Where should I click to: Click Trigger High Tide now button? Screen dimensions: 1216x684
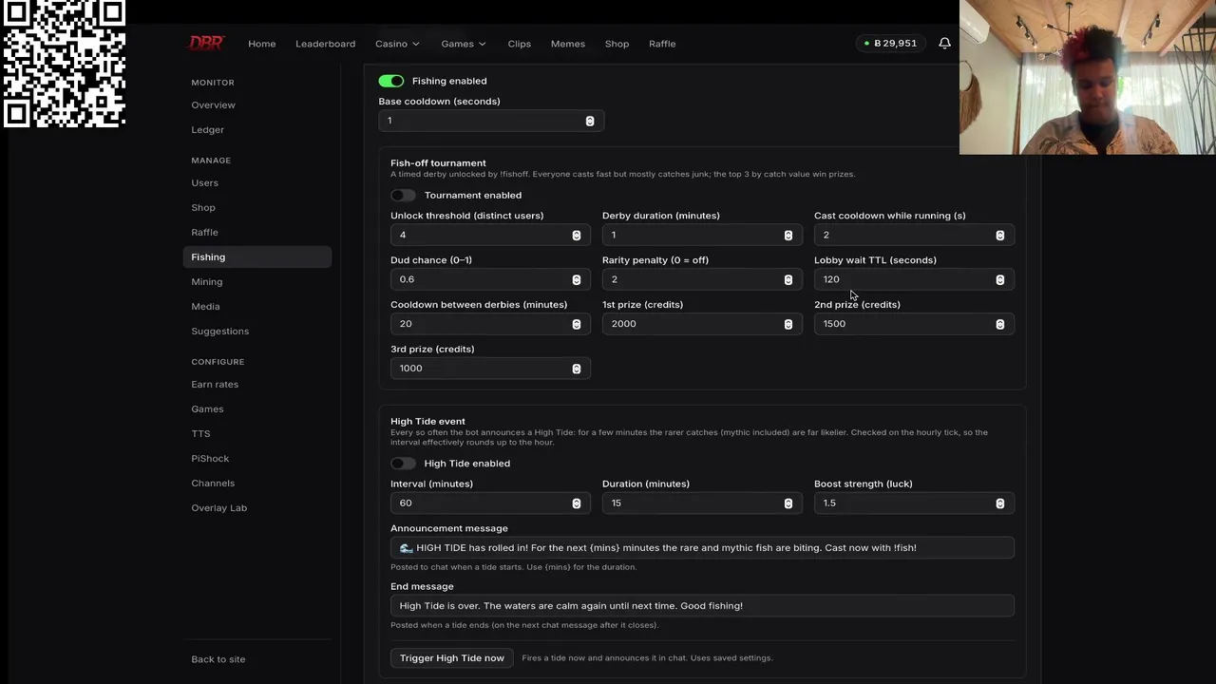[452, 657]
